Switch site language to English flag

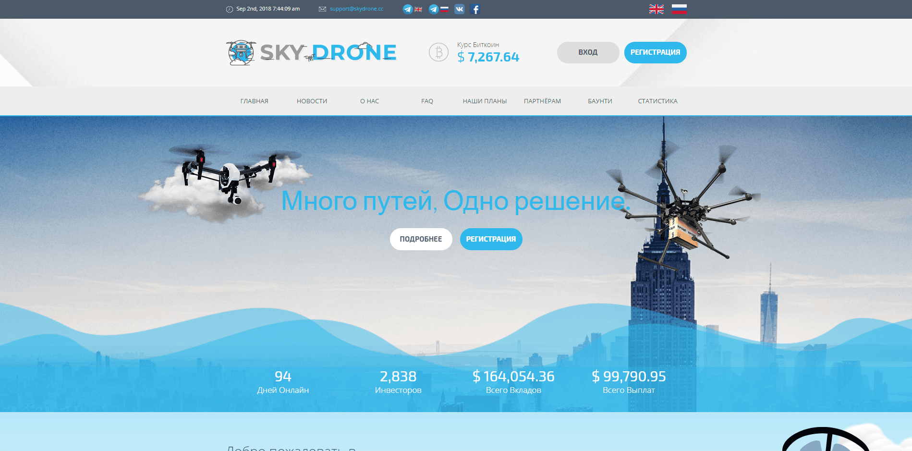click(656, 9)
